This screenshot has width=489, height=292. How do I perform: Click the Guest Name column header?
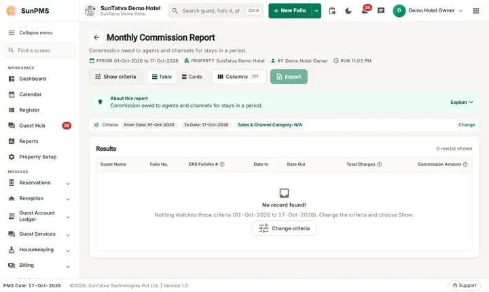pos(113,164)
